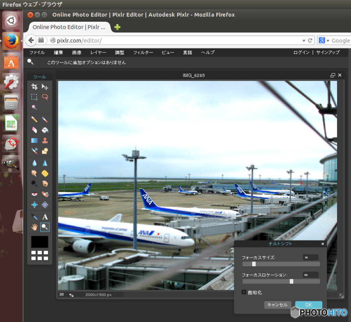Click the フォーカスロケーション slider handle

coord(291,282)
